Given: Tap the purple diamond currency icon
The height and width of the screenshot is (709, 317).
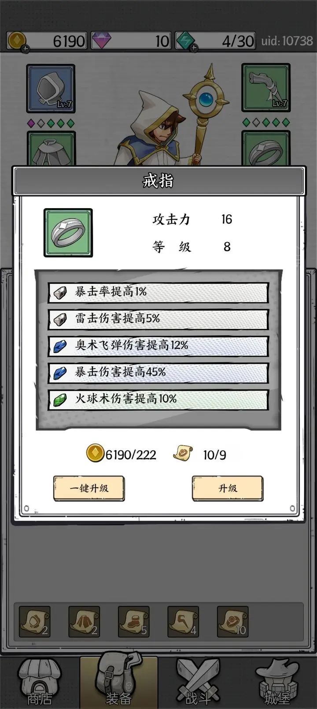Looking at the screenshot, I should tap(101, 41).
